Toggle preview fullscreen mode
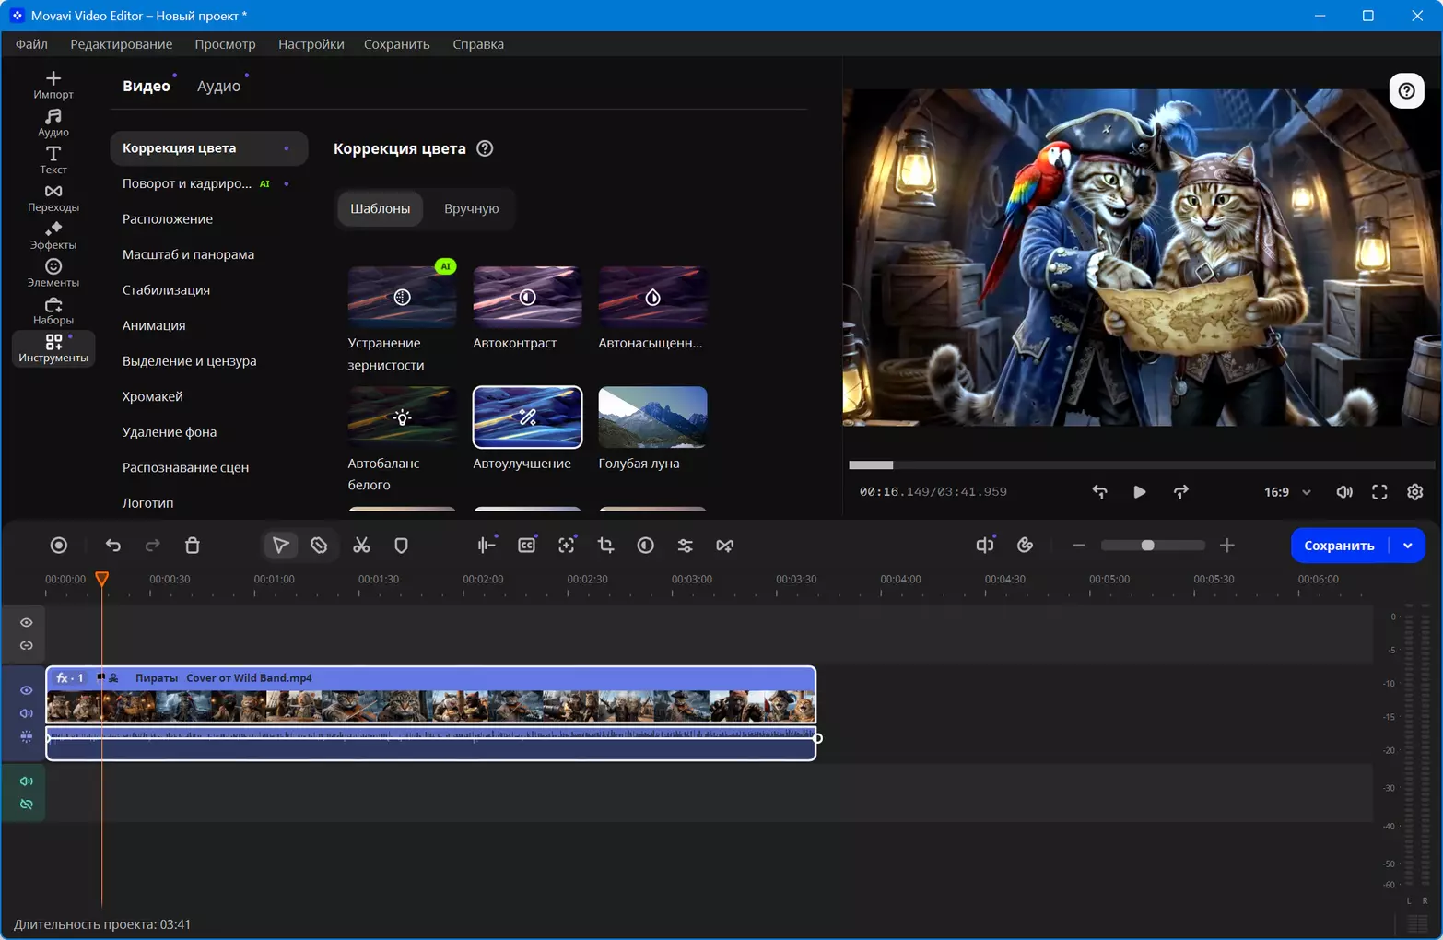This screenshot has height=940, width=1443. [x=1379, y=492]
